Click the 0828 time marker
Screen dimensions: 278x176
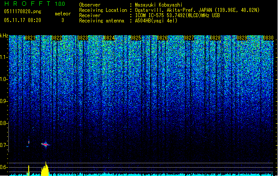pyautogui.click(x=215, y=38)
